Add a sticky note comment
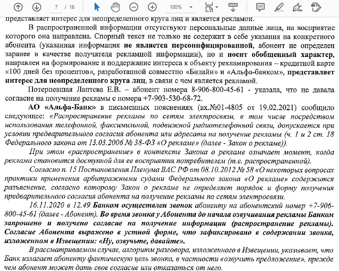The height and width of the screenshot is (271, 339). [x=260, y=7]
